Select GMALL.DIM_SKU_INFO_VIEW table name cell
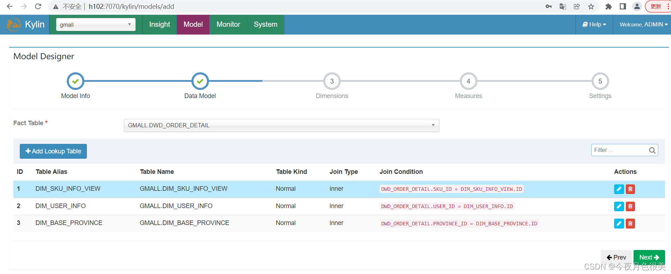 (184, 189)
